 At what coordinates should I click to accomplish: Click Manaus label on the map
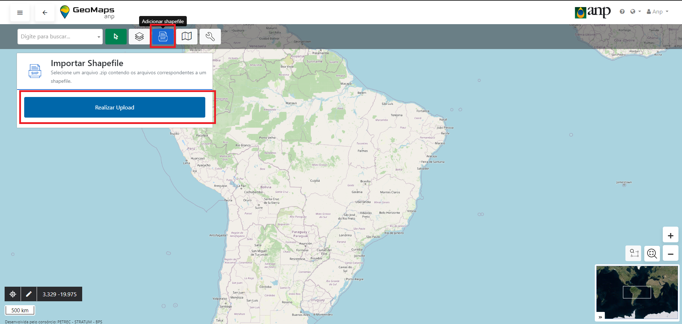291,103
